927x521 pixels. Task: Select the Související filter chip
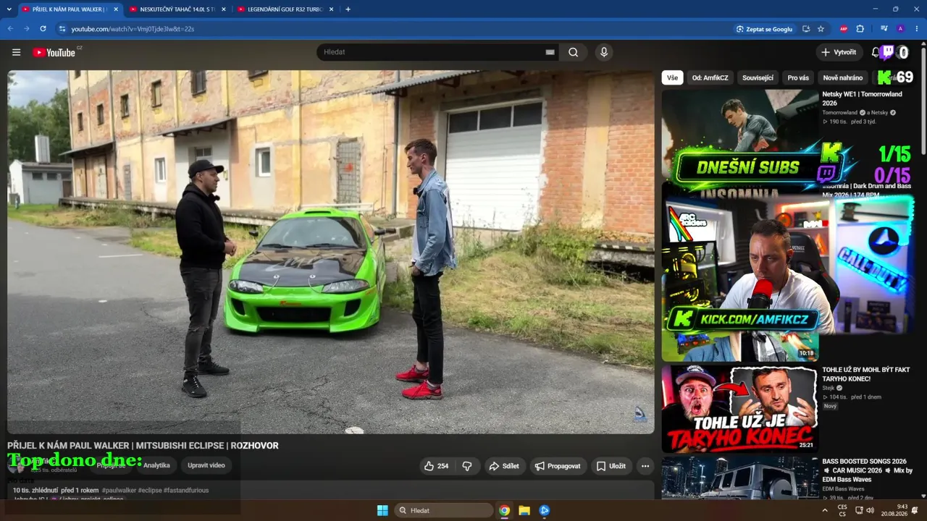click(x=758, y=77)
